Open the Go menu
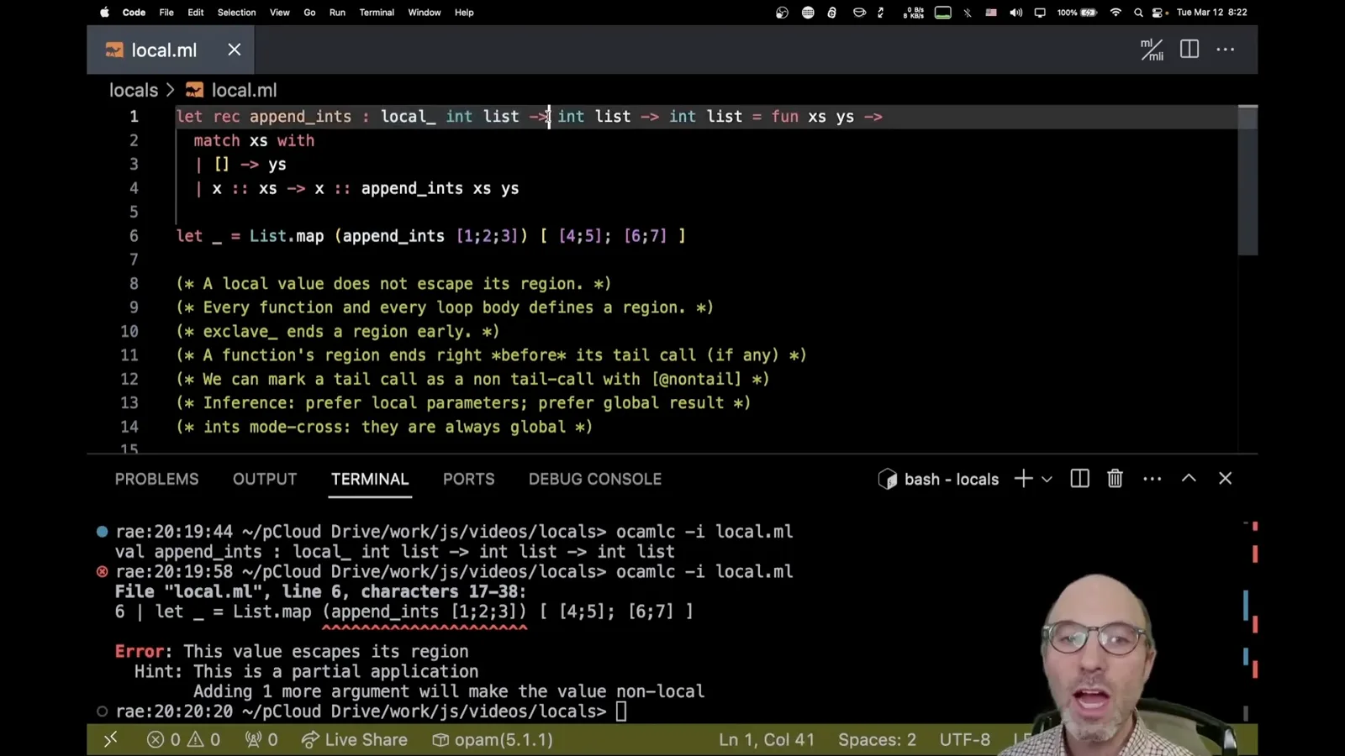Viewport: 1345px width, 756px height. click(x=309, y=13)
